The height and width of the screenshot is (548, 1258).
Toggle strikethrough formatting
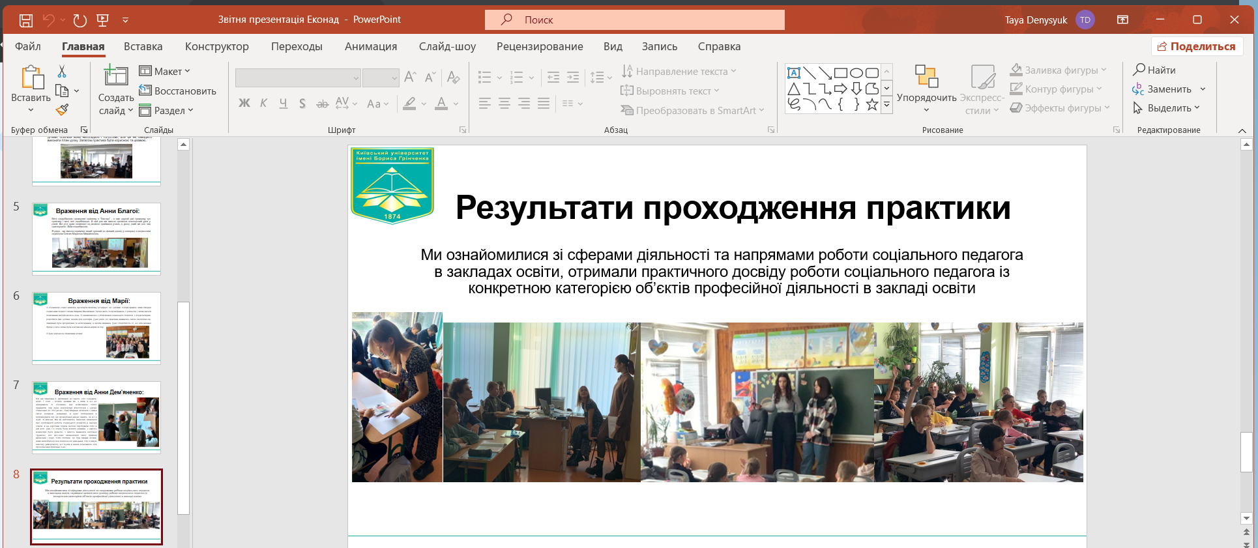point(322,103)
